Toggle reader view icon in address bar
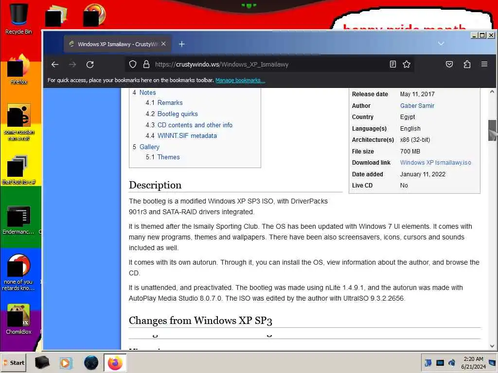Image resolution: width=498 pixels, height=373 pixels. click(393, 65)
